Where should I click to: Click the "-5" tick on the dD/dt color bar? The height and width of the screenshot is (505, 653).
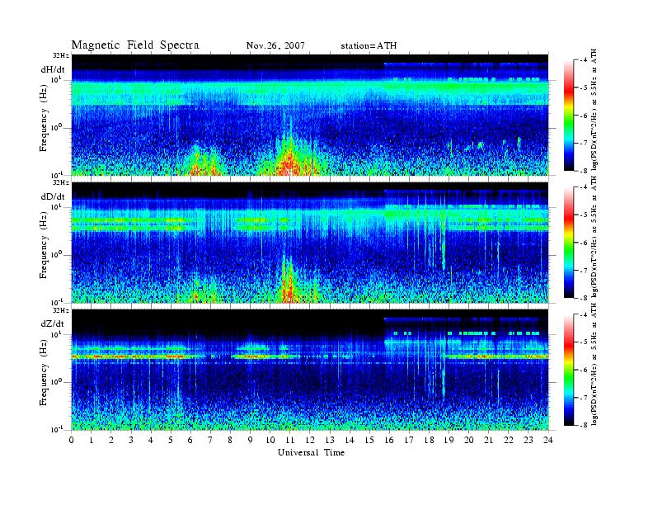[585, 215]
